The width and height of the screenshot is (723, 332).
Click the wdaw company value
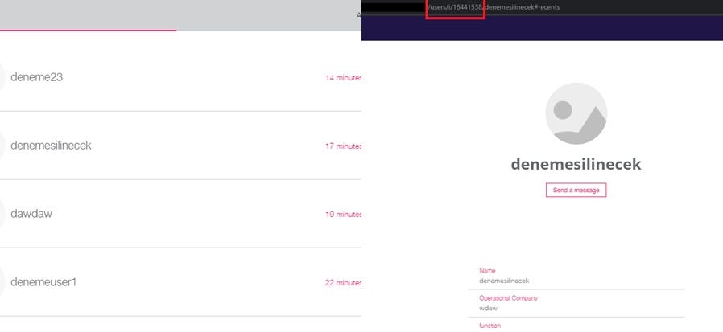click(x=488, y=308)
